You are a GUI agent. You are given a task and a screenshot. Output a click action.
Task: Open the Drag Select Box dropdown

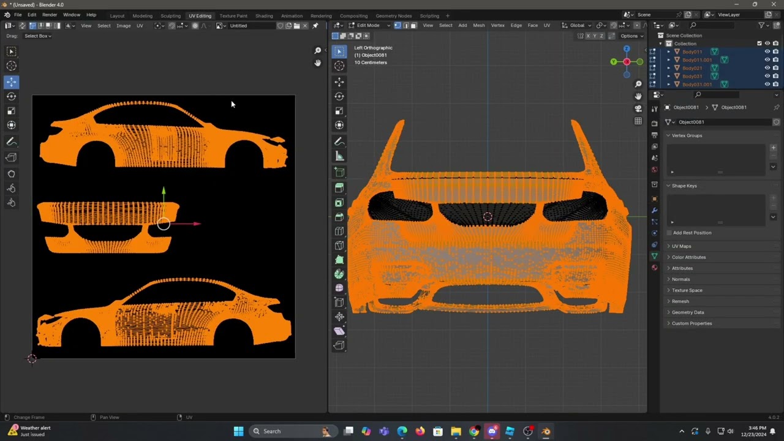point(38,36)
